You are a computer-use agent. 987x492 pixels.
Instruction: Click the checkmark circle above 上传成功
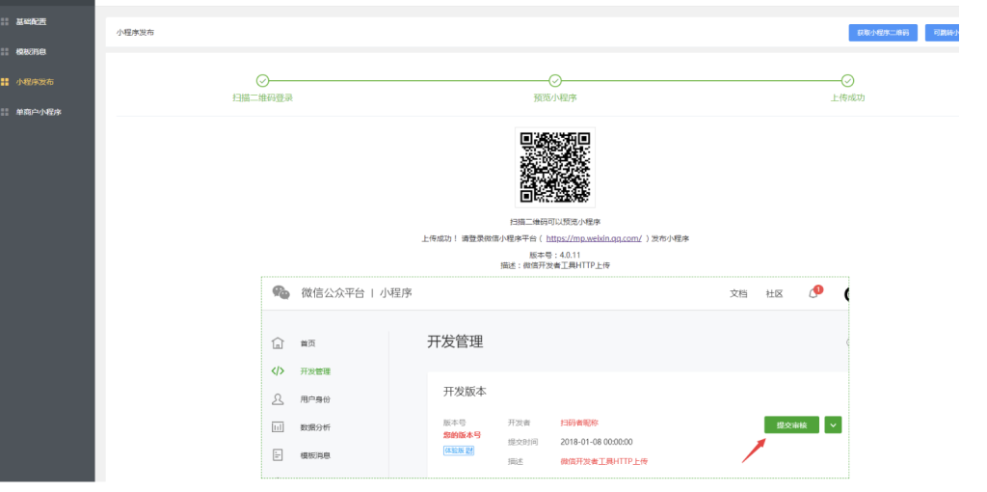click(848, 81)
